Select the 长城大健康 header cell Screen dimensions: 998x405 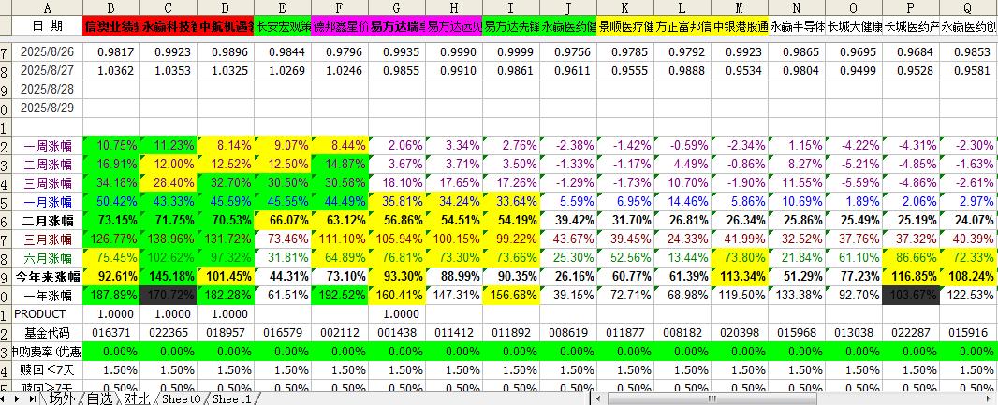click(x=854, y=26)
